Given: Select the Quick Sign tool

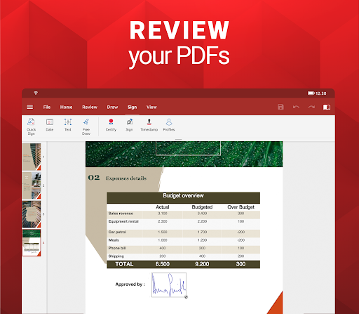Looking at the screenshot, I should click(x=31, y=126).
